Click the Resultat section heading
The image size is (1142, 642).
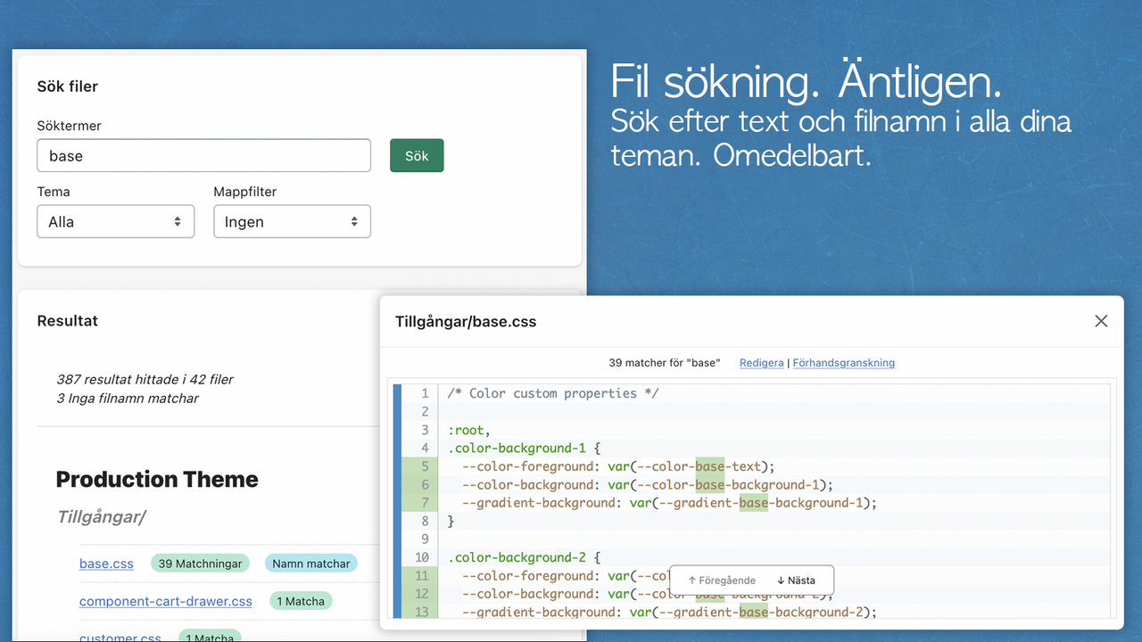(68, 321)
